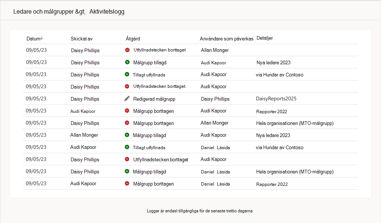Sort by the Datum column arrow
The image size is (381, 223).
[x=42, y=38]
